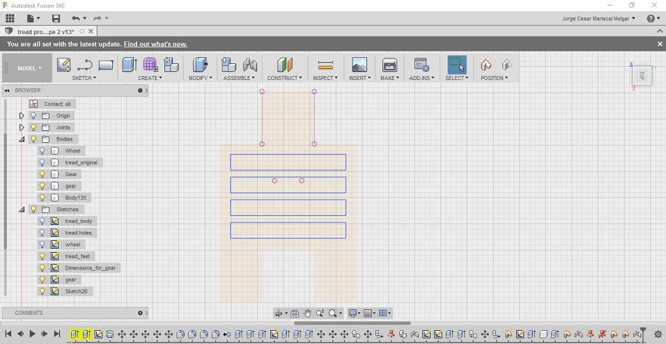This screenshot has width=666, height=344.
Task: Close the tread prototype document tab
Action: [x=91, y=31]
